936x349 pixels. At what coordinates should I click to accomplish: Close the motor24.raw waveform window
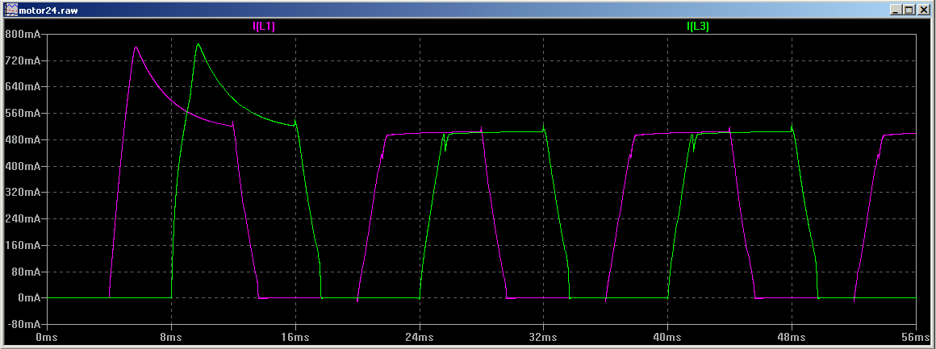pyautogui.click(x=922, y=10)
